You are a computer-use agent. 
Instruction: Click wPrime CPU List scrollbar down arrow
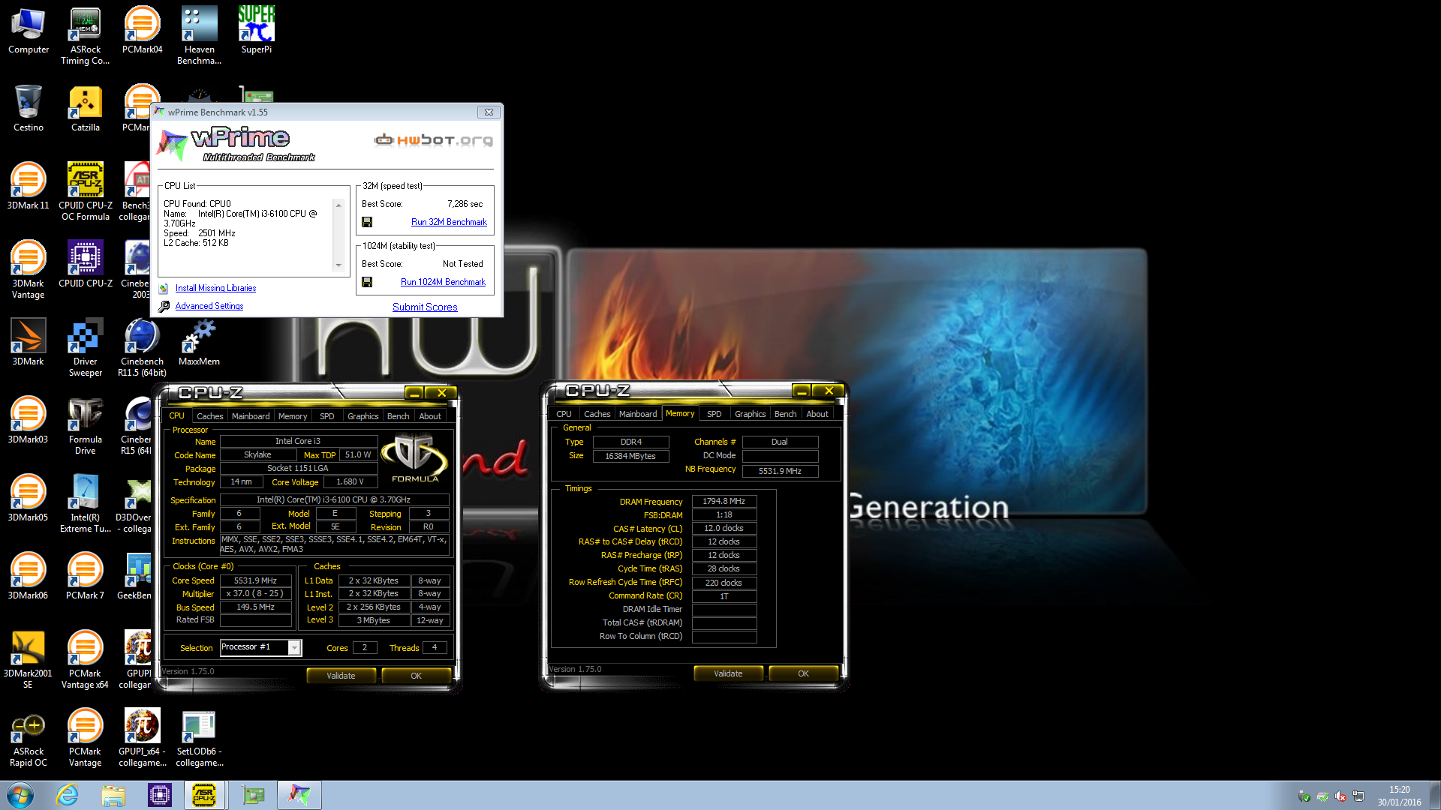point(338,265)
